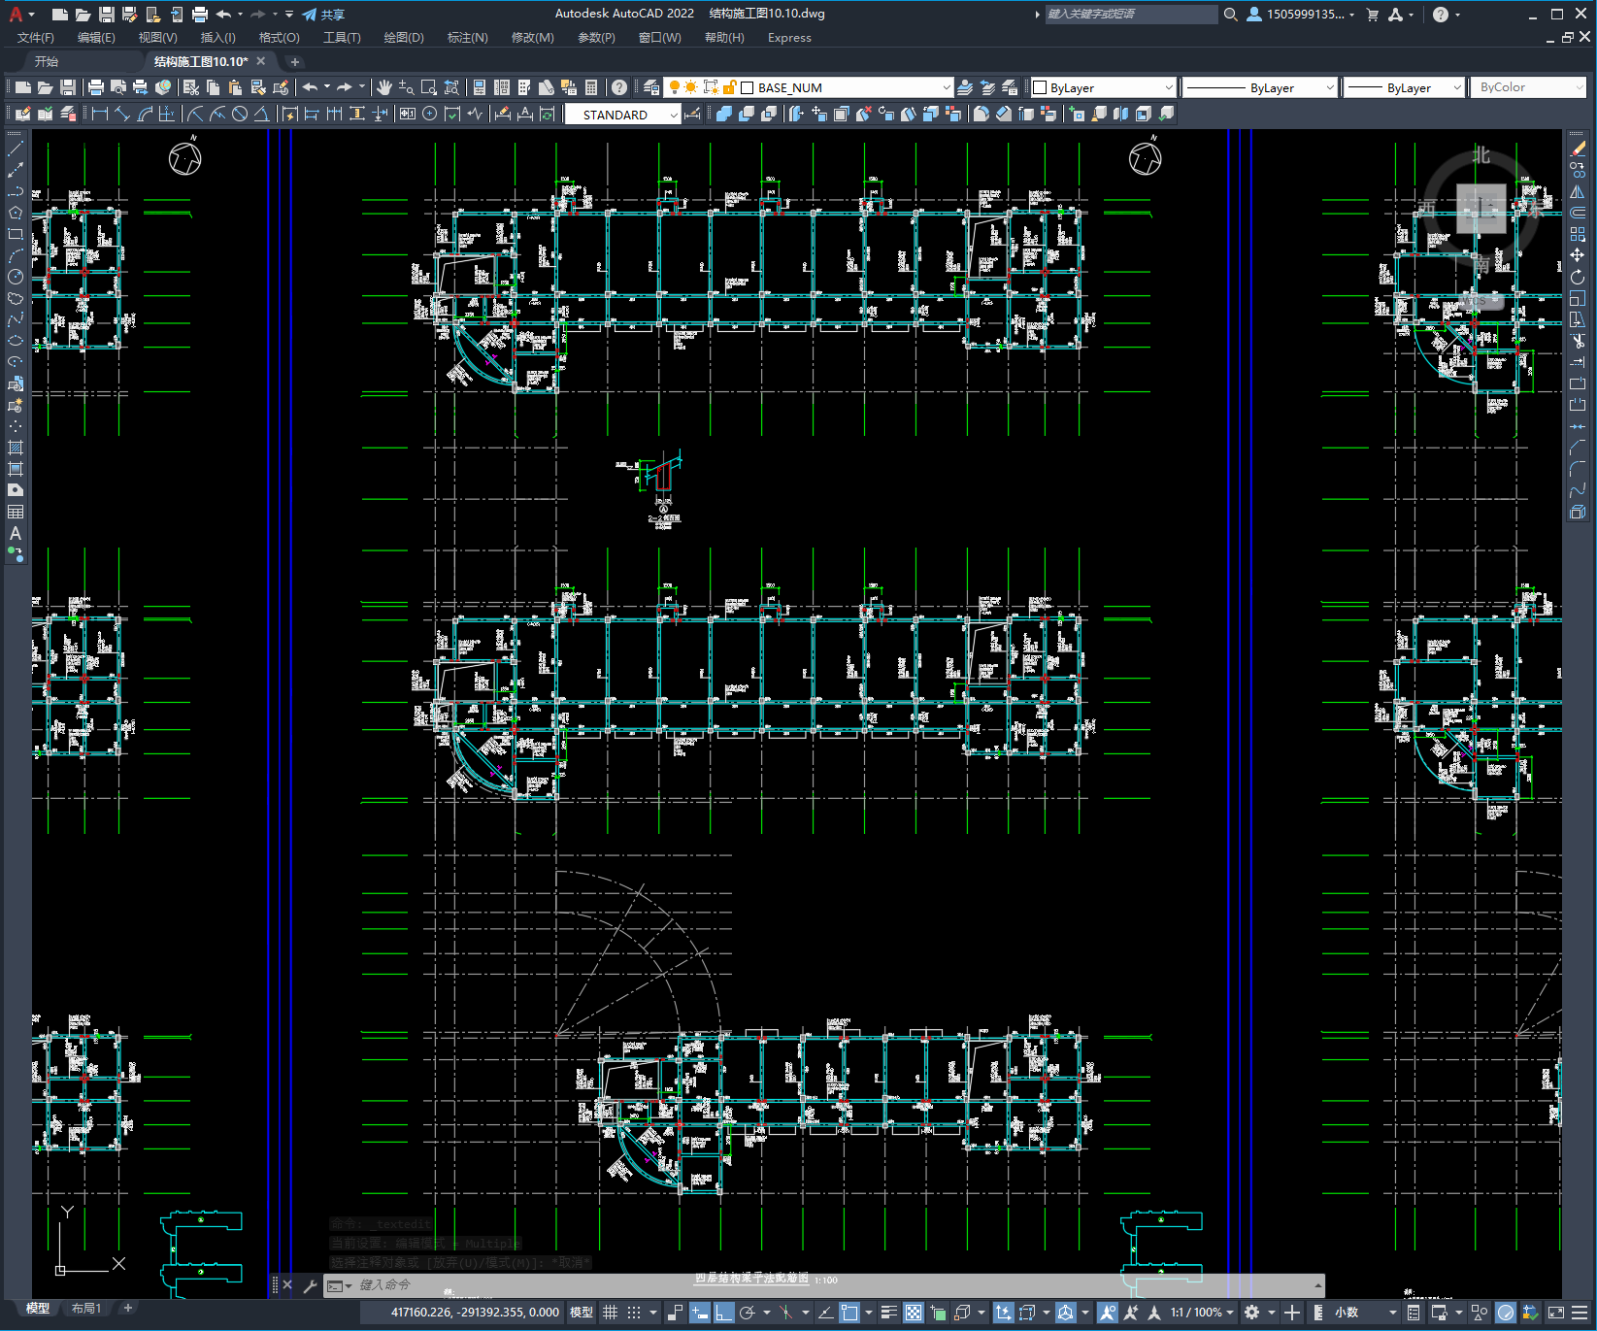Switch to the 布局1 layout tab
Image resolution: width=1597 pixels, height=1331 pixels.
[x=86, y=1309]
